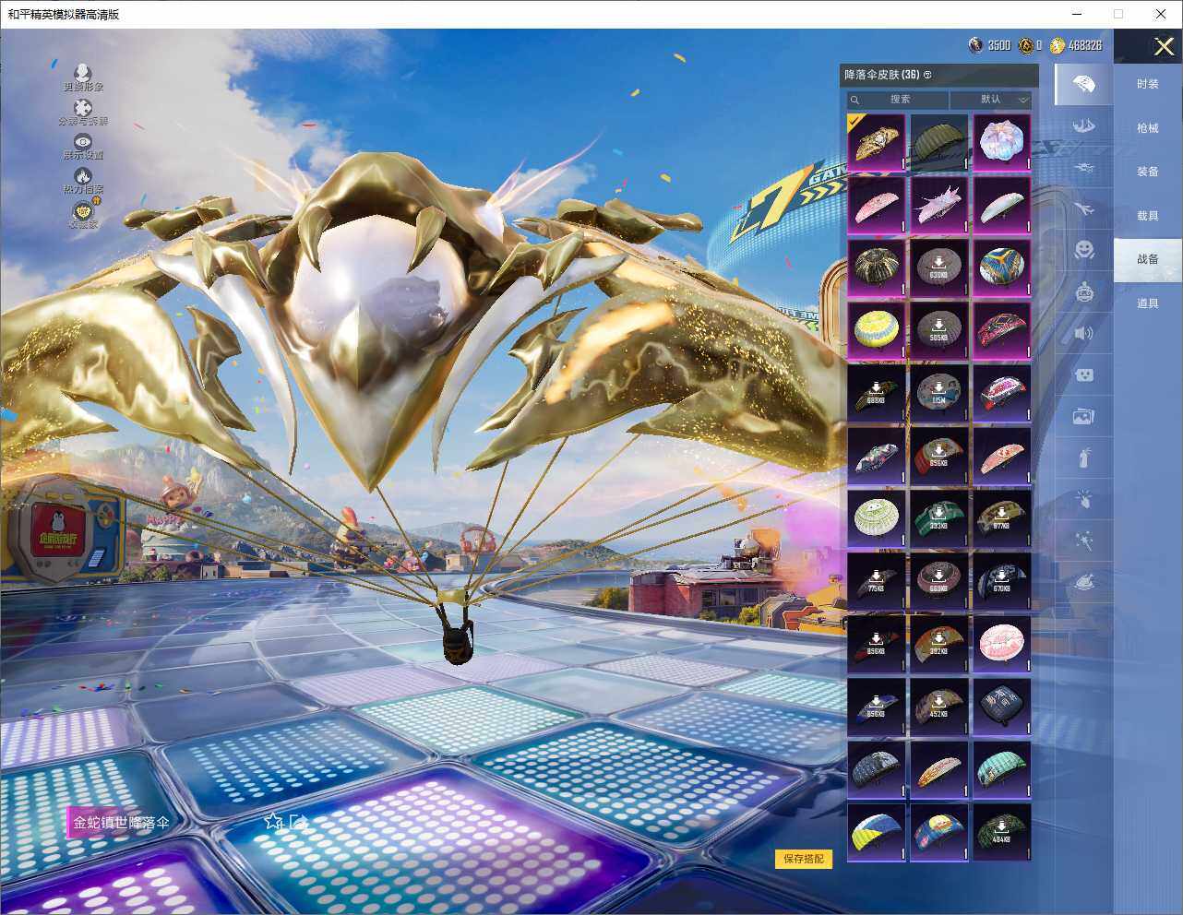Click the help icon beside 降落伞皮肤 title

tap(927, 75)
